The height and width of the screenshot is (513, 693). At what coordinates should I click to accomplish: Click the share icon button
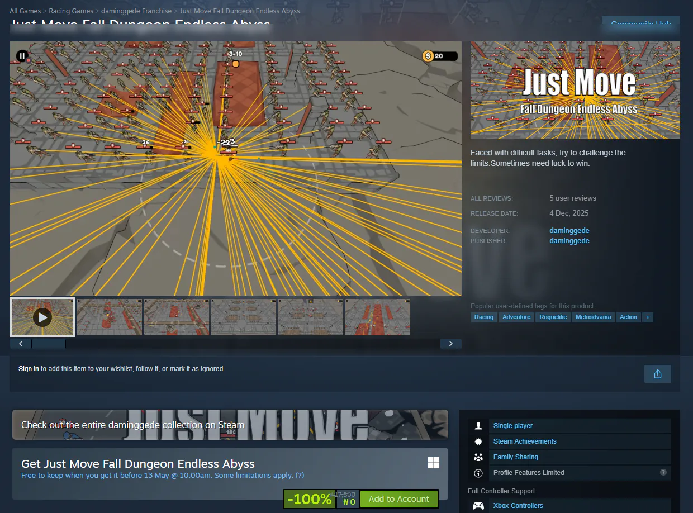[657, 374]
